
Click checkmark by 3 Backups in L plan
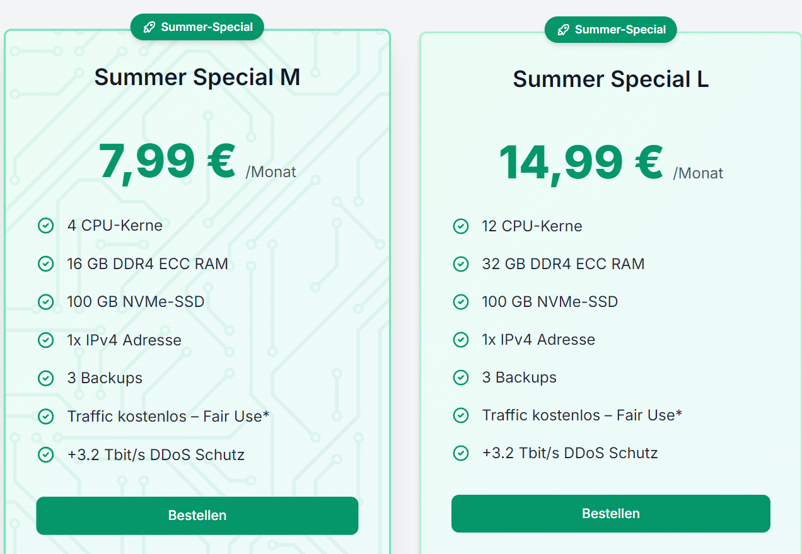click(461, 378)
